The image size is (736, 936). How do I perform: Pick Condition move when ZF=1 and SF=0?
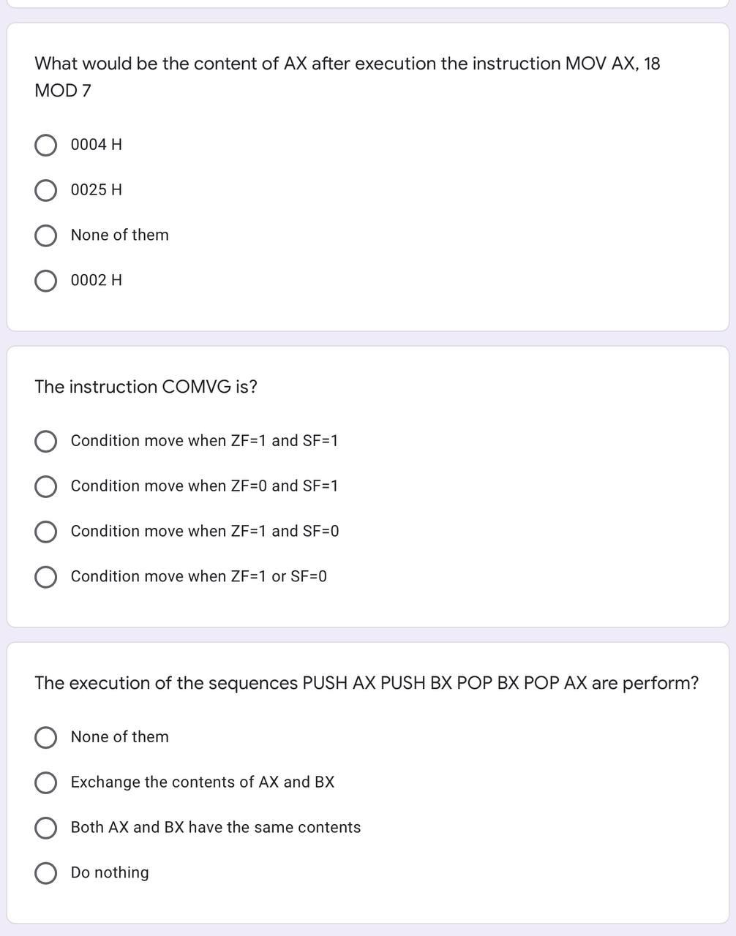pyautogui.click(x=46, y=532)
